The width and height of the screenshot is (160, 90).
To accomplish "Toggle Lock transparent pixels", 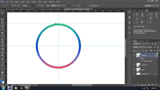I will click(x=138, y=51).
